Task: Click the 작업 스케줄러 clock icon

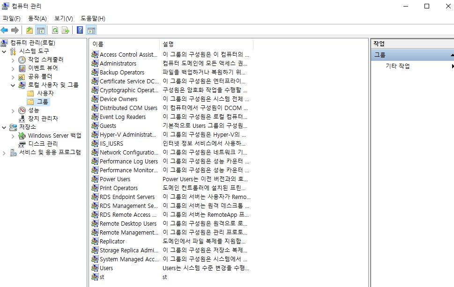Action: tap(22, 60)
